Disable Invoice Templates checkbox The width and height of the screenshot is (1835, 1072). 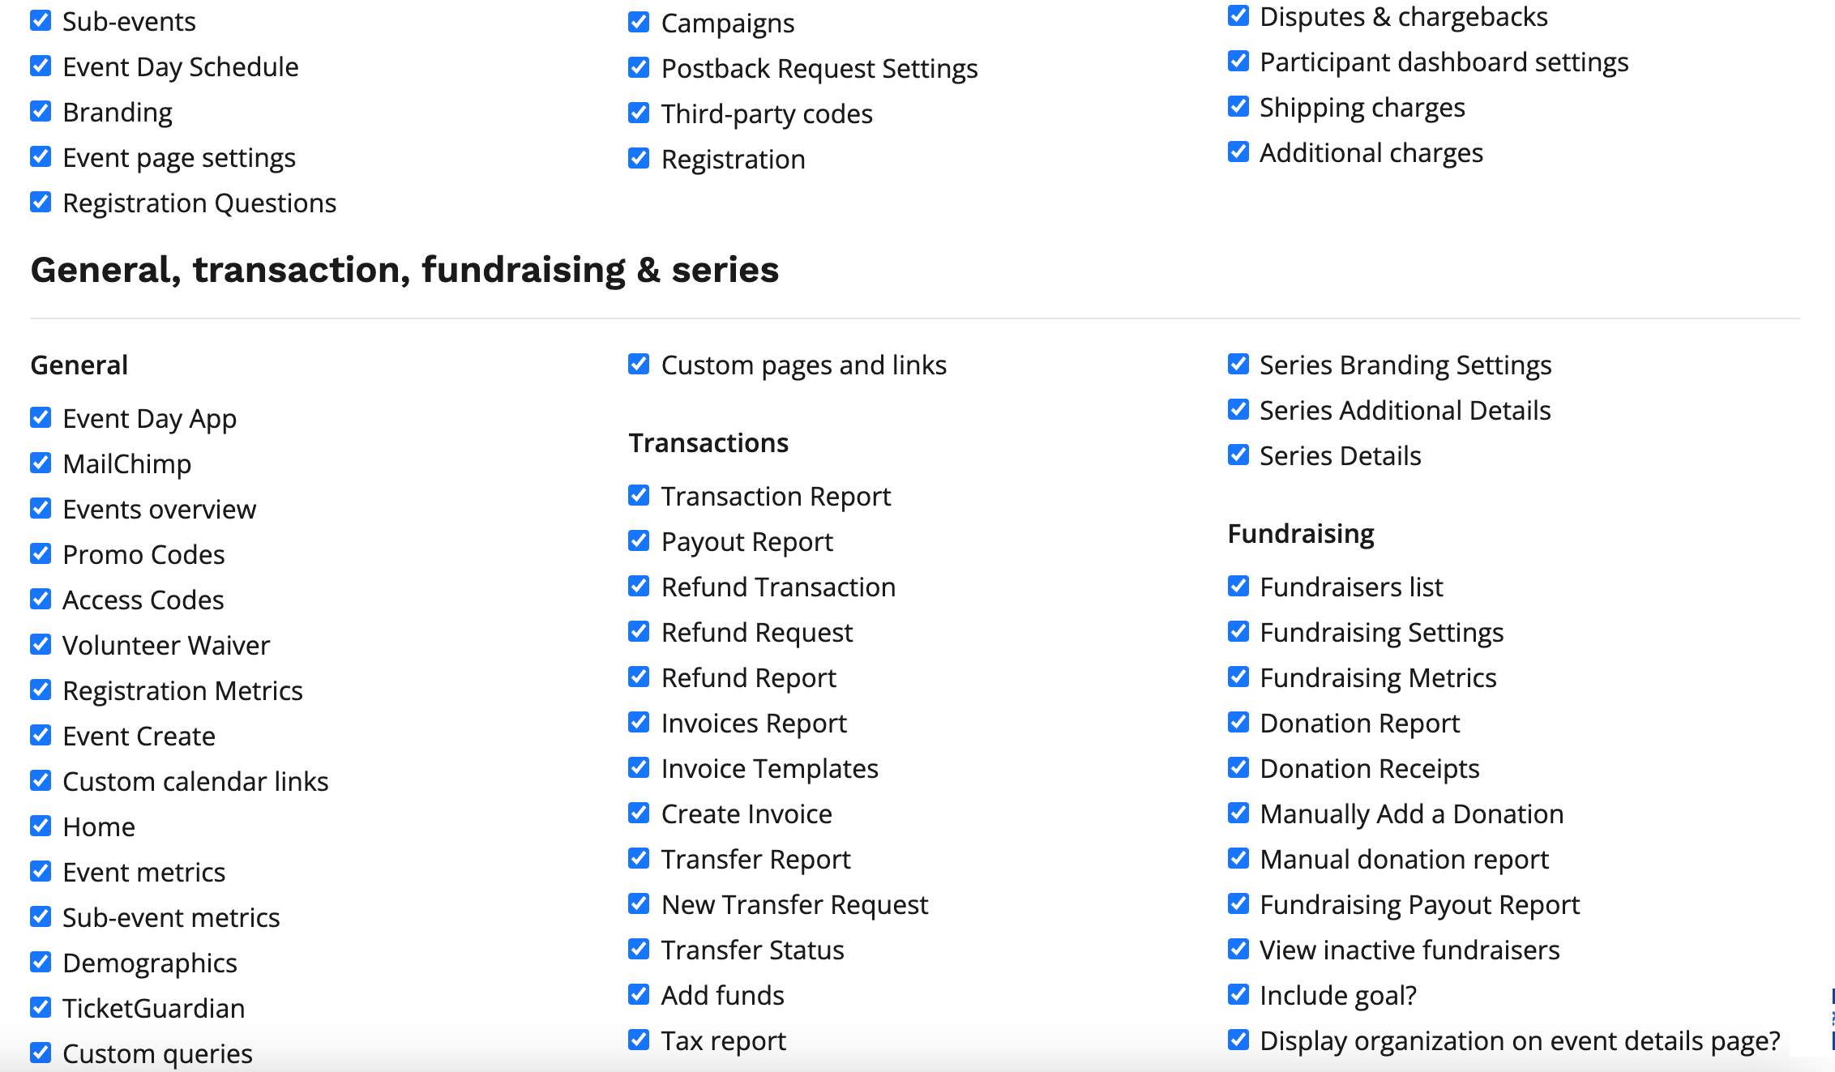coord(639,767)
